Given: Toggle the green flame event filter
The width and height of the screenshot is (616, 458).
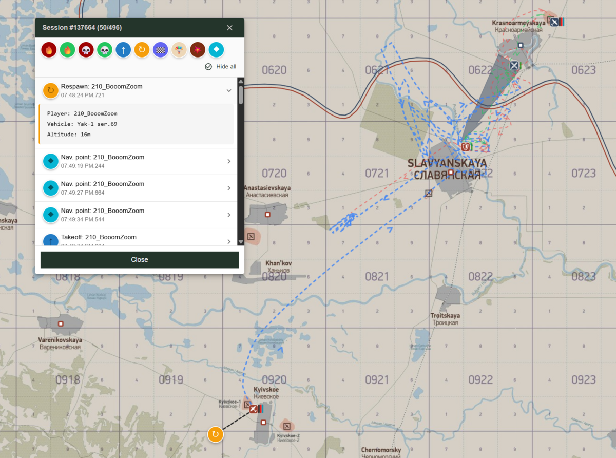Looking at the screenshot, I should [67, 50].
